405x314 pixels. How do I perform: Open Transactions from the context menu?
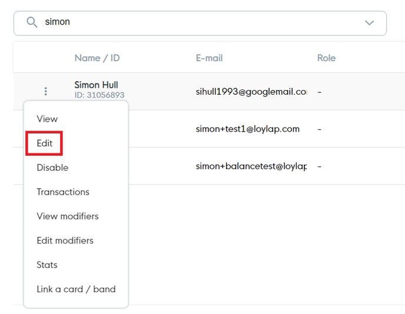[x=63, y=192]
